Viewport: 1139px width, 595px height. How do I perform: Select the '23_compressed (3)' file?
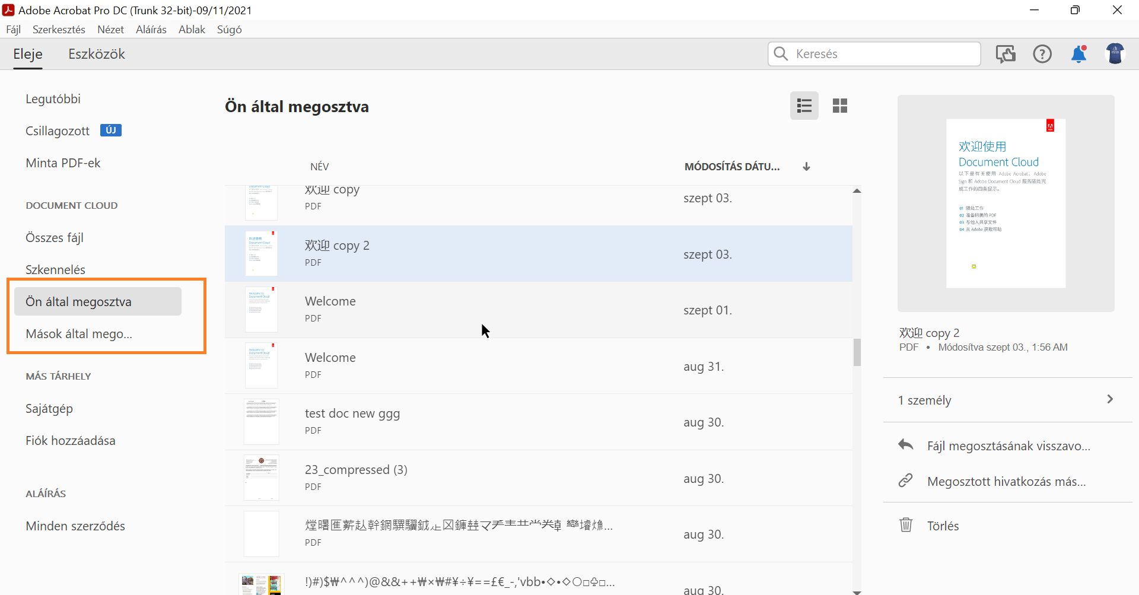pos(539,478)
